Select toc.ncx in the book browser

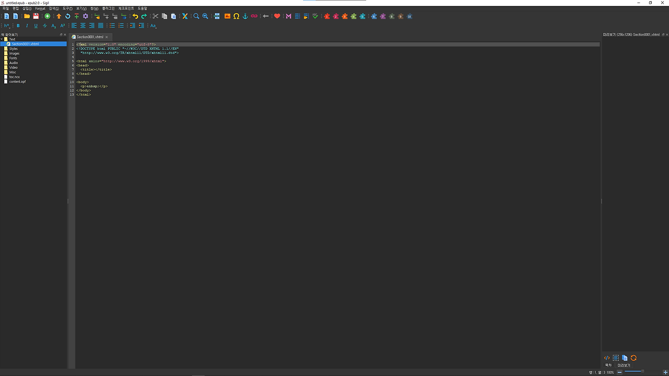[x=14, y=77]
